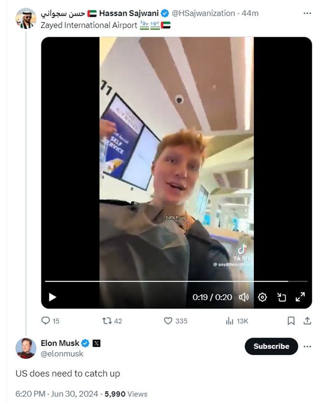This screenshot has height=402, width=318.
Task: Visit the @HSajwanization handle link
Action: coord(203,13)
